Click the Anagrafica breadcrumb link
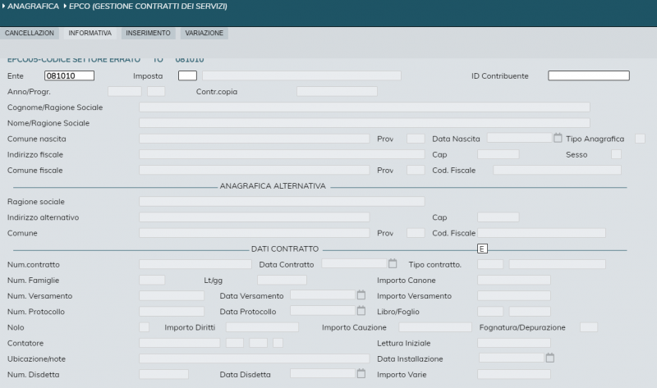This screenshot has height=388, width=657. [33, 7]
